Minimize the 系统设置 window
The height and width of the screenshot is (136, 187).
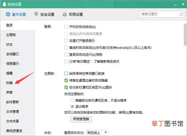tap(175, 5)
